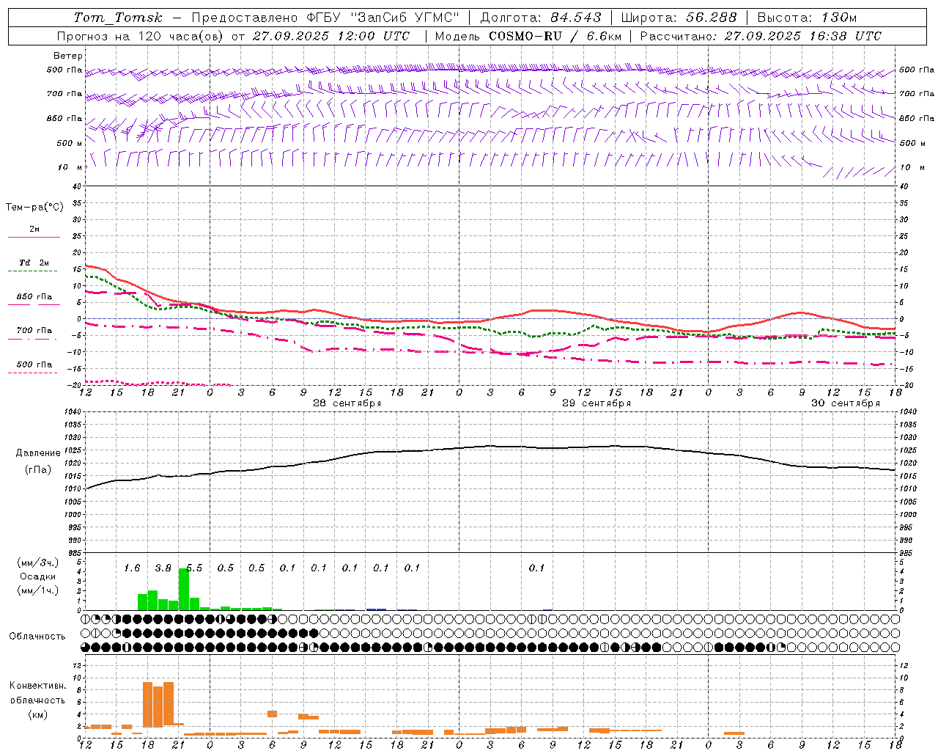Click the Tom_Tomsk station title

tap(118, 18)
